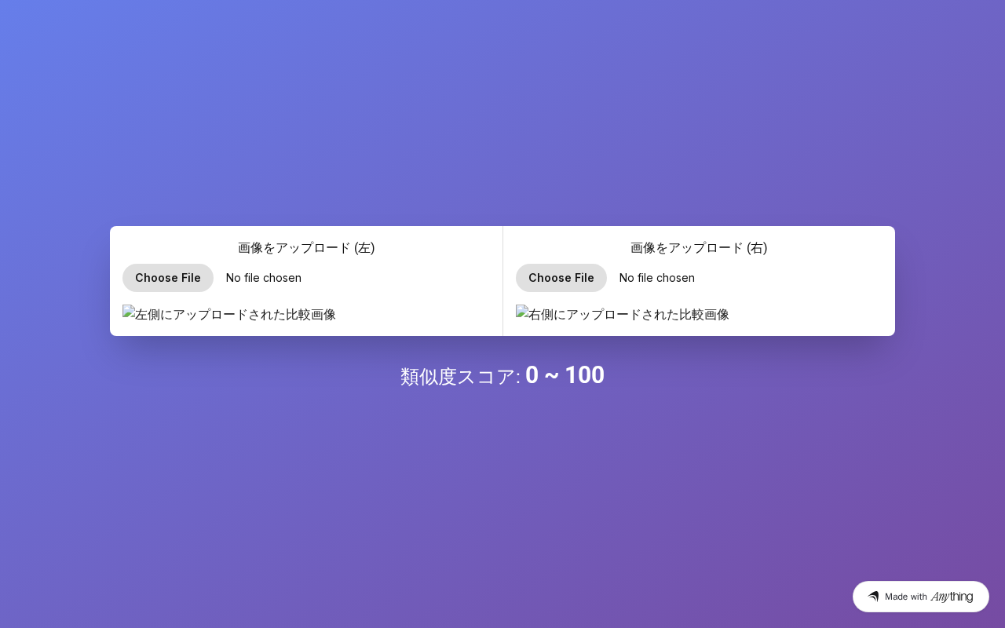Click the right "No file chosen" text
This screenshot has height=628, width=1005.
pos(656,278)
